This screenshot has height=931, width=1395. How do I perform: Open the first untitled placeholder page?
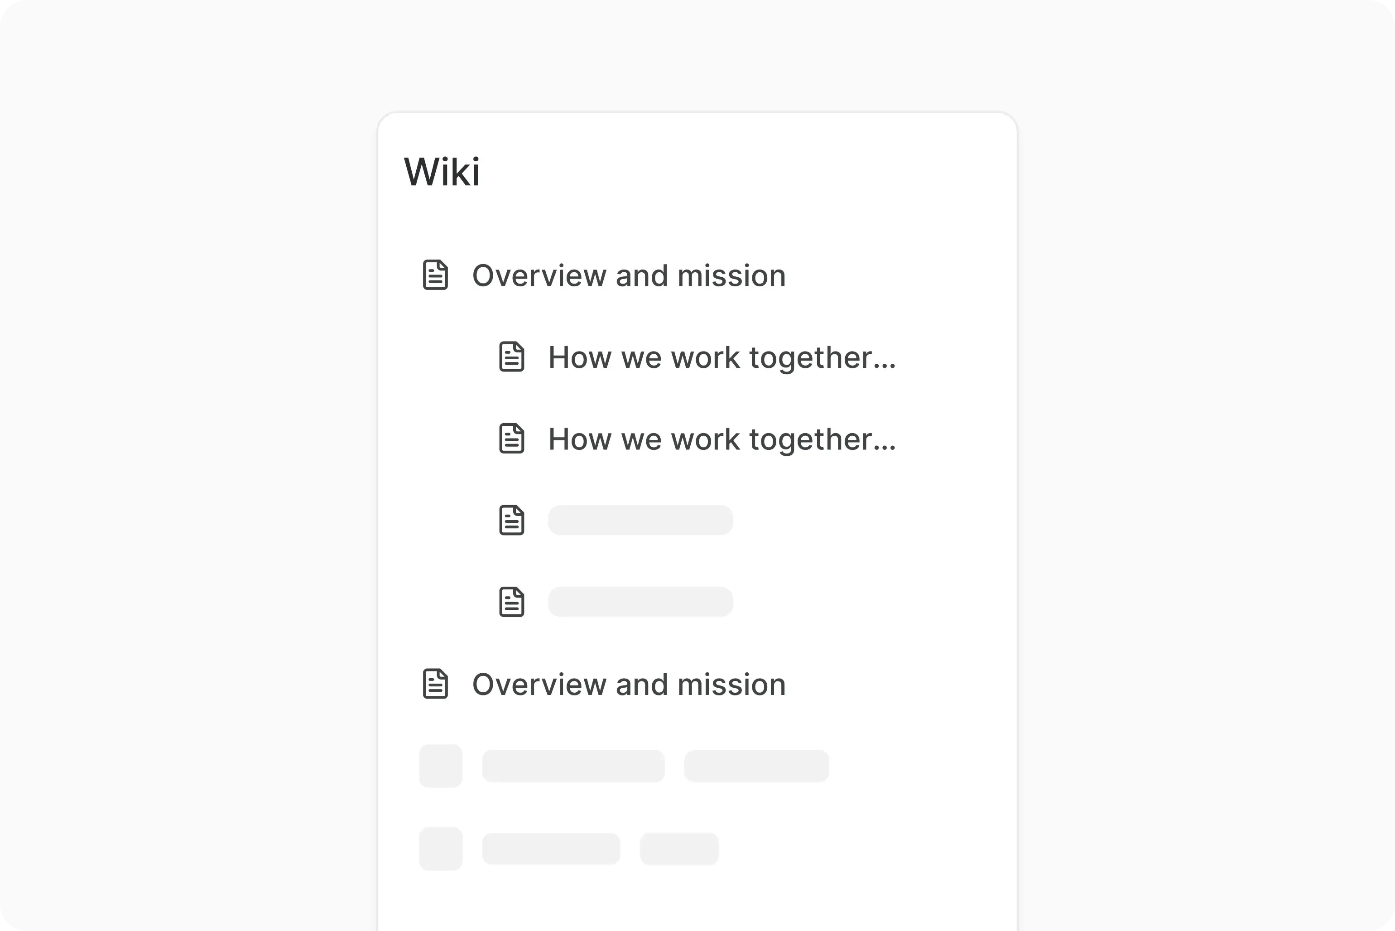tap(640, 520)
